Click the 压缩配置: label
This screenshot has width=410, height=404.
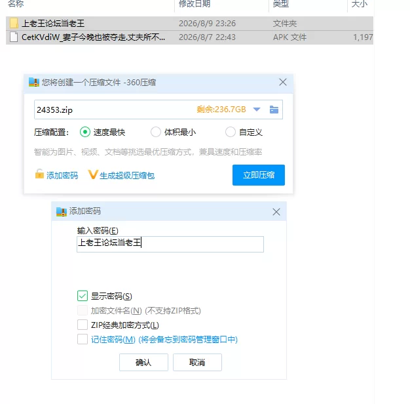pos(51,132)
